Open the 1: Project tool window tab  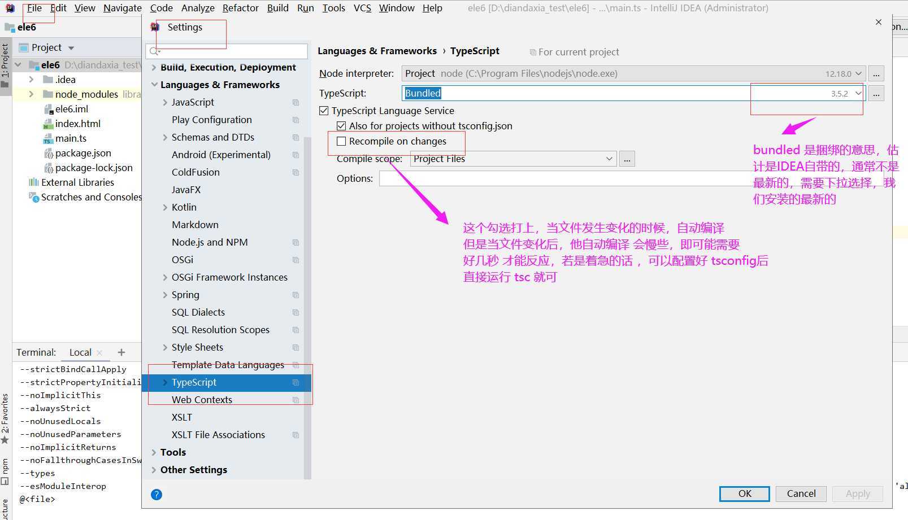5,66
